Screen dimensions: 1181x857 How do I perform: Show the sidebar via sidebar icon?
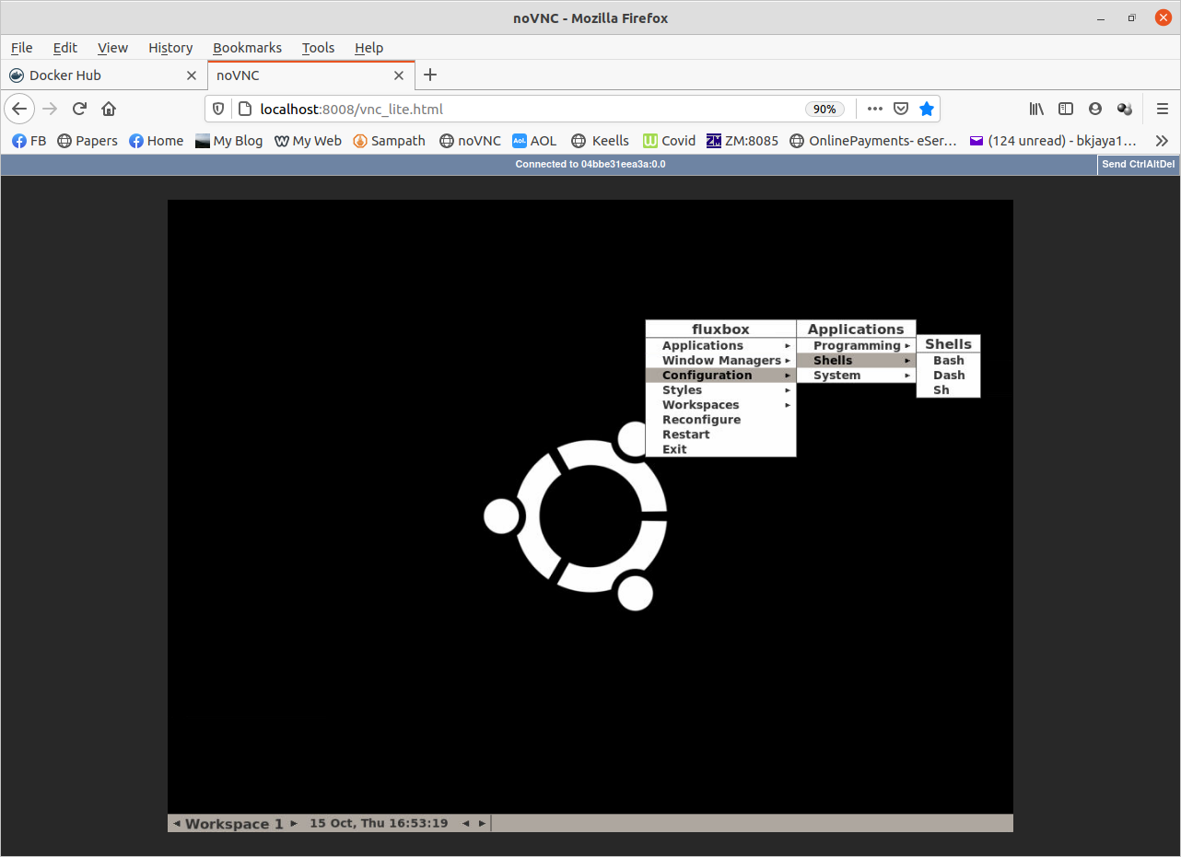click(x=1066, y=109)
